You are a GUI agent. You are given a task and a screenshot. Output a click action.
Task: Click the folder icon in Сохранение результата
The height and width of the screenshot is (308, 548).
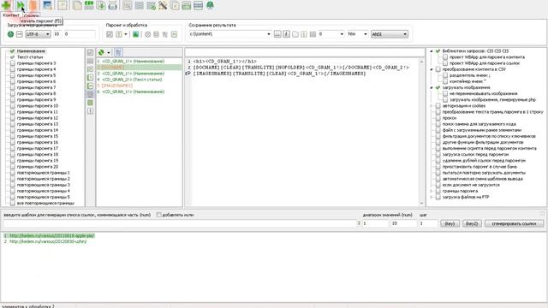[x=295, y=34]
